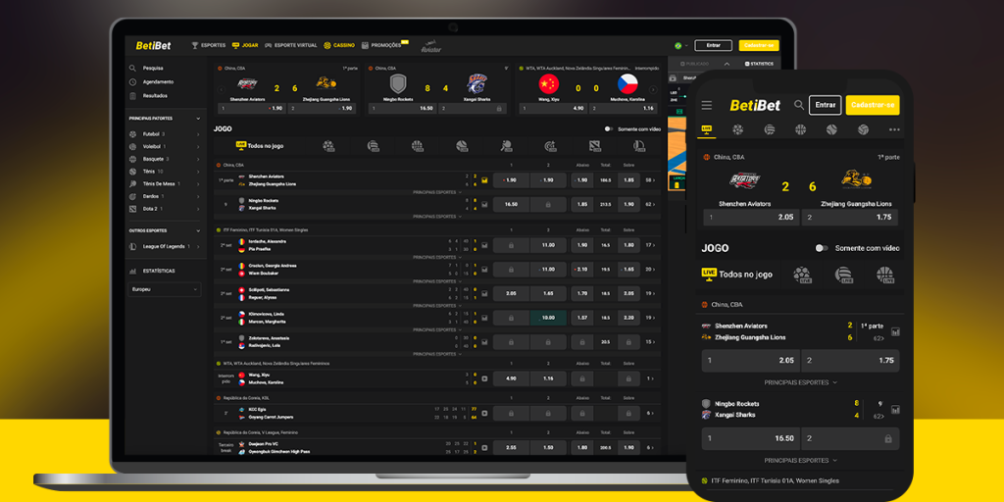
Task: Open stats icon for Shenzhen Aviators on the phone
Action: 895,331
